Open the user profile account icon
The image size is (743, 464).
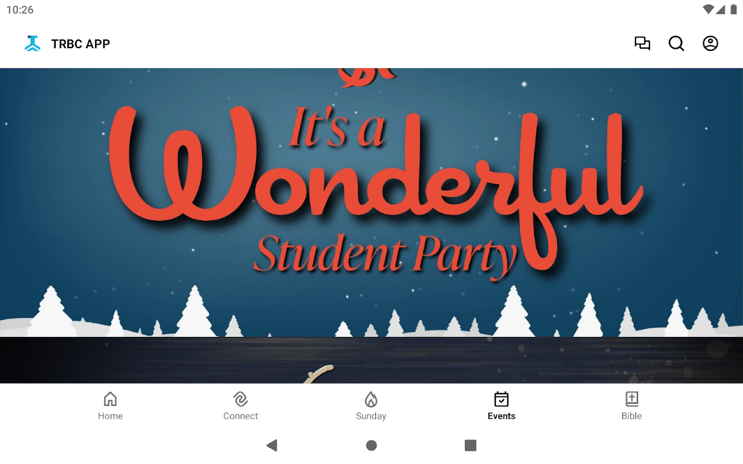tap(710, 43)
